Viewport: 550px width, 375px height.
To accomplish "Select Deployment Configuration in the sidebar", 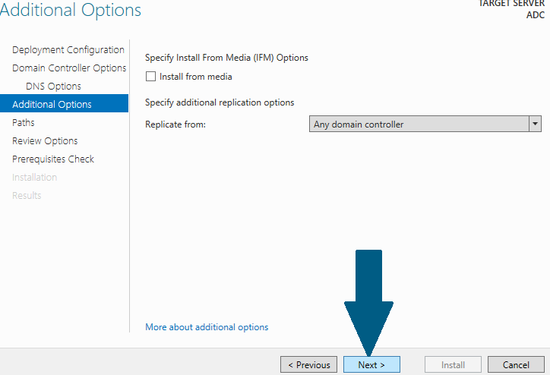I will pyautogui.click(x=68, y=50).
